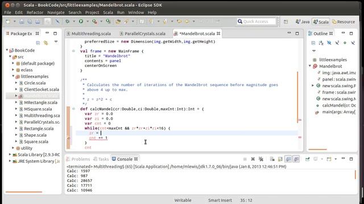This screenshot has height=204, width=364.
Task: Open the Window menu
Action: [x=136, y=12]
